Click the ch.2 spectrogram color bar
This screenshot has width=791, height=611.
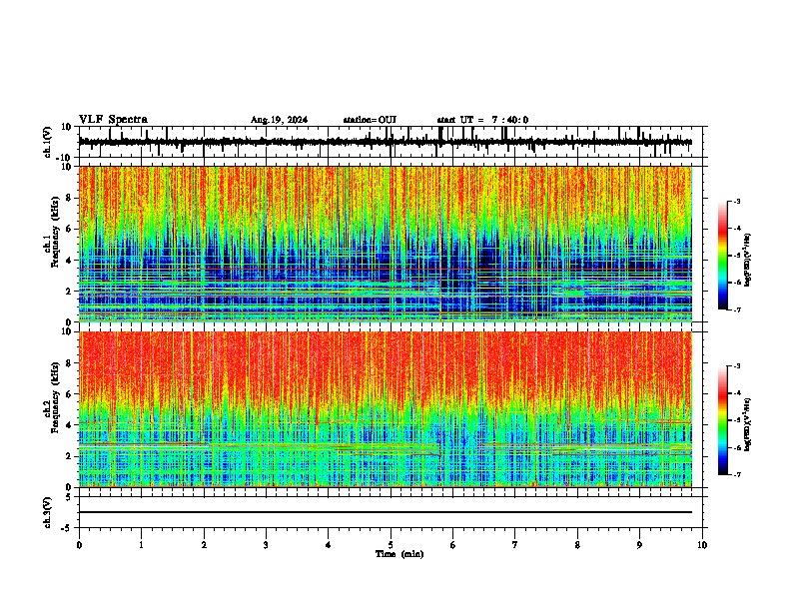click(x=722, y=420)
